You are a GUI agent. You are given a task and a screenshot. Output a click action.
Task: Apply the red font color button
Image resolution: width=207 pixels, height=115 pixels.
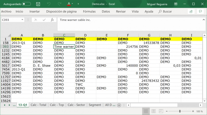(x=69, y=4)
